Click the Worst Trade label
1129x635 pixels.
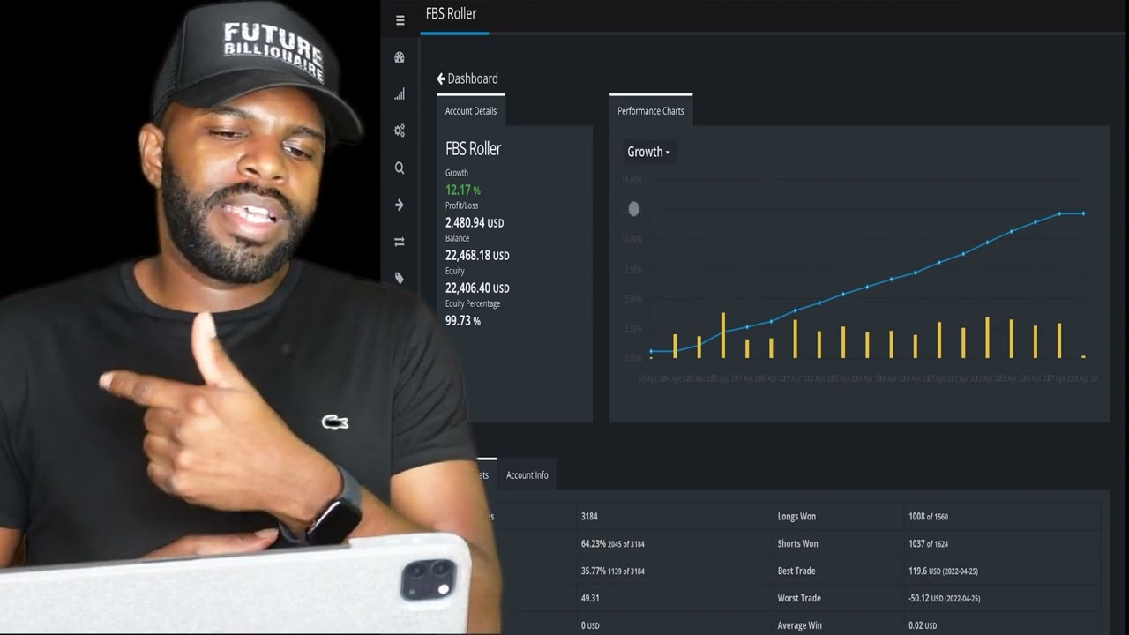coord(799,599)
